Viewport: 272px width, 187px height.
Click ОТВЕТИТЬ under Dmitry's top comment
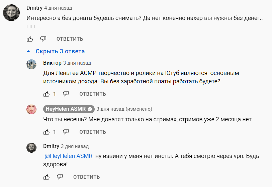[x=70, y=39]
